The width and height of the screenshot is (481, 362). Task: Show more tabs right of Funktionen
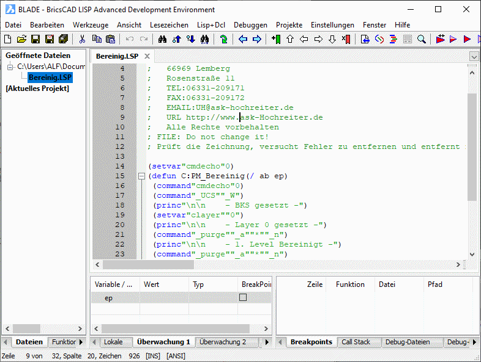click(x=81, y=342)
